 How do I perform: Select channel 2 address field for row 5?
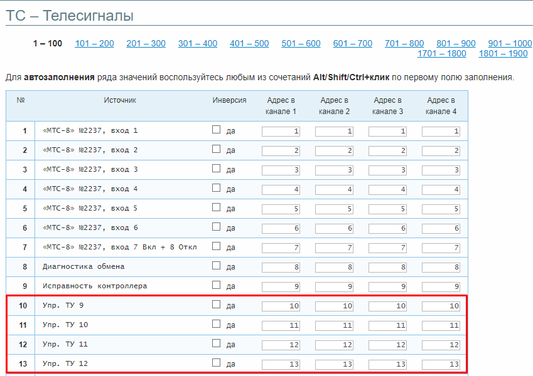coord(334,209)
